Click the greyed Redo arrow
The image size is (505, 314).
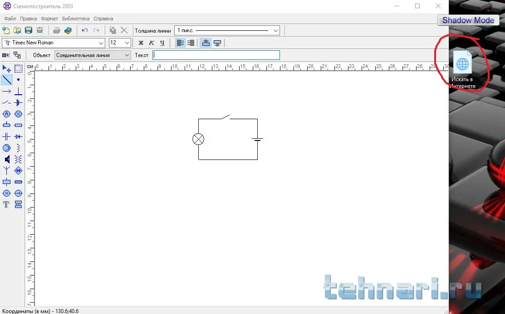96,30
